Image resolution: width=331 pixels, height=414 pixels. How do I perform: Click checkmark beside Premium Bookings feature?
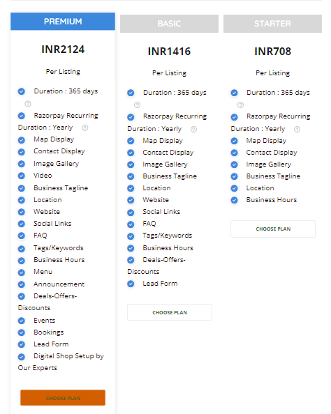pos(22,332)
